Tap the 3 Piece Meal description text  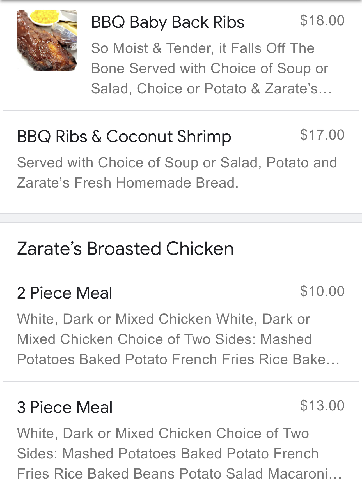click(x=168, y=454)
